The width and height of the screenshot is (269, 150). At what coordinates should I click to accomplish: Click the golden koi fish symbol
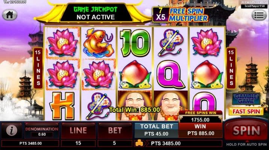[x=98, y=43]
